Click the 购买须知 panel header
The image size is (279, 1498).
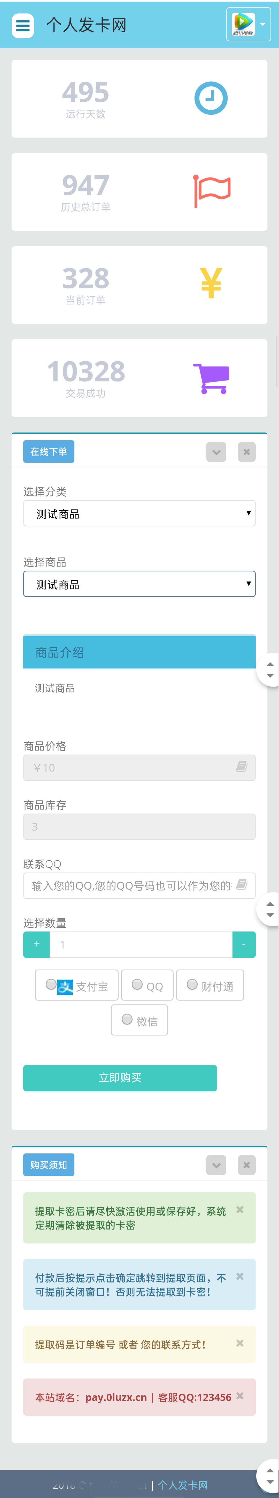(48, 1165)
